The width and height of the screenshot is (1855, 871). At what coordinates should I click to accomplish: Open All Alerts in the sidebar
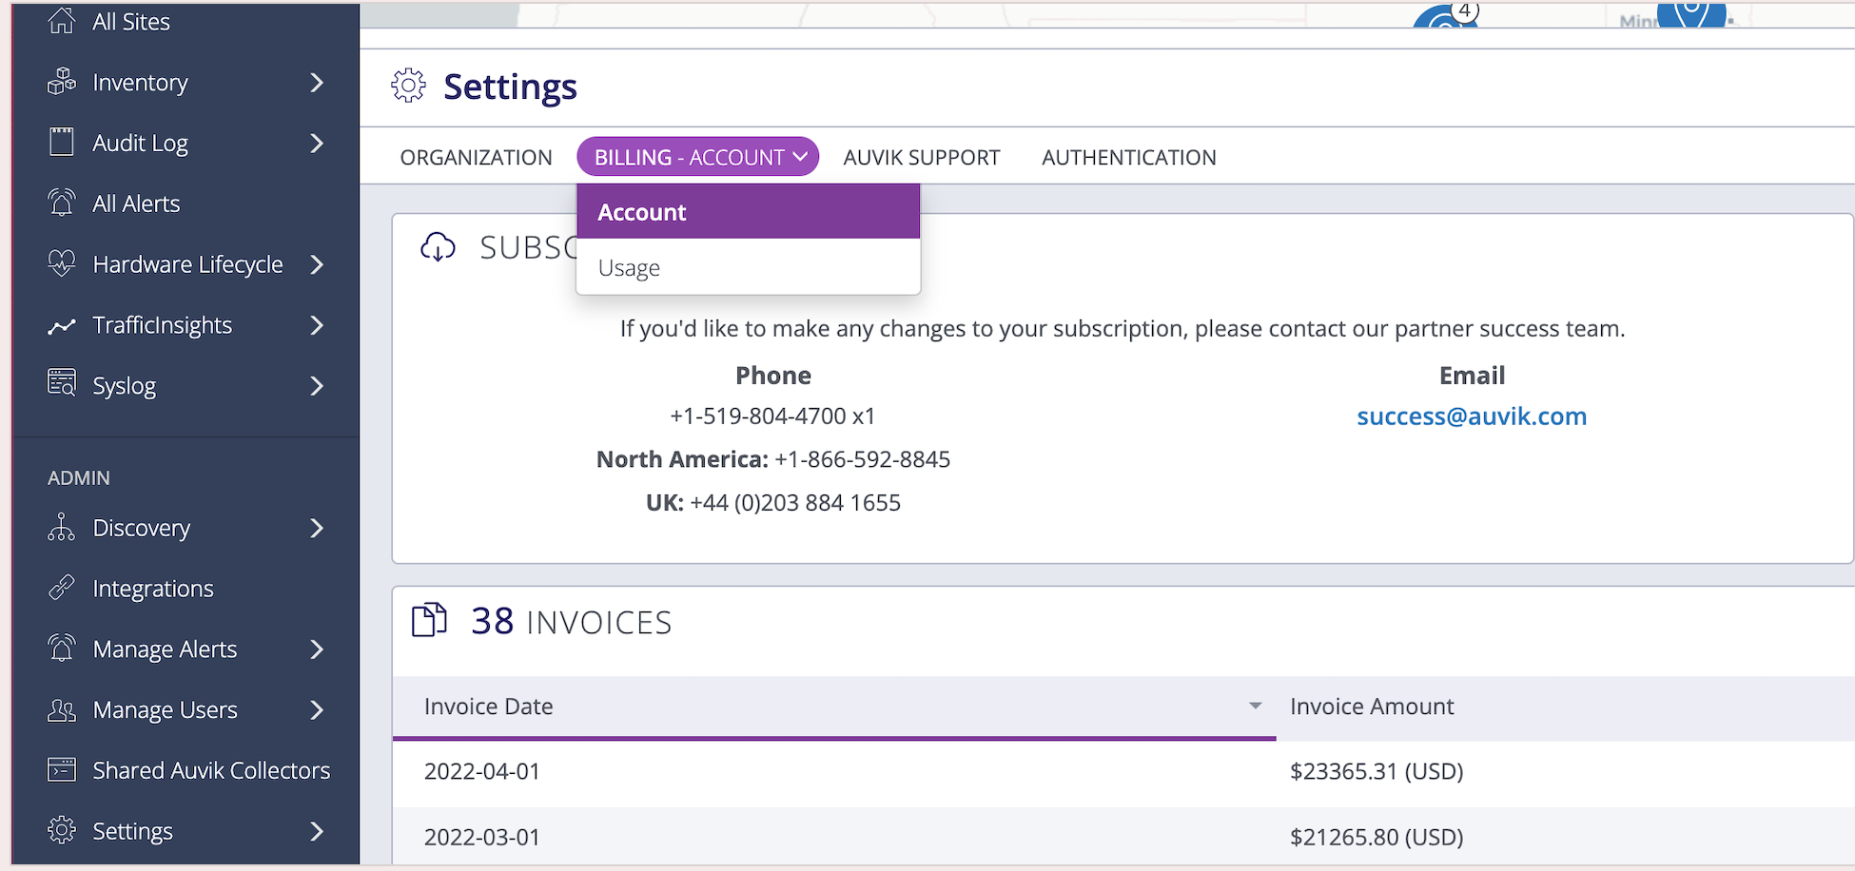136,203
